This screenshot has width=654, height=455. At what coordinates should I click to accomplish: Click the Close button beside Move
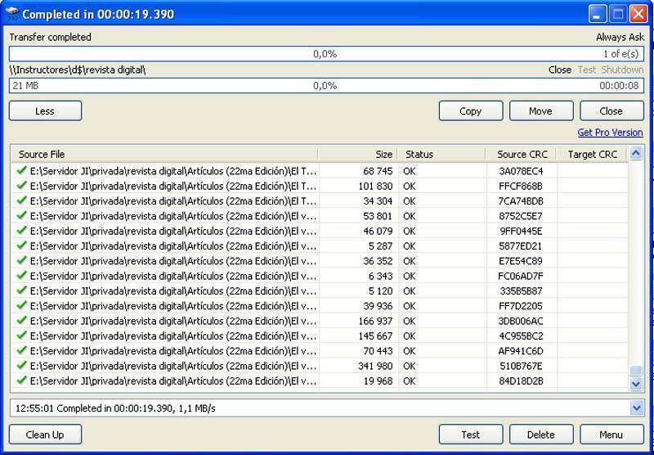click(x=611, y=111)
